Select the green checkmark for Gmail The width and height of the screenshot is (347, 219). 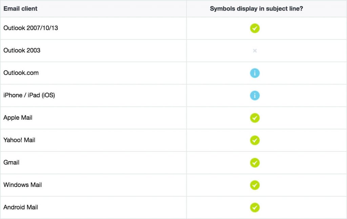click(254, 163)
